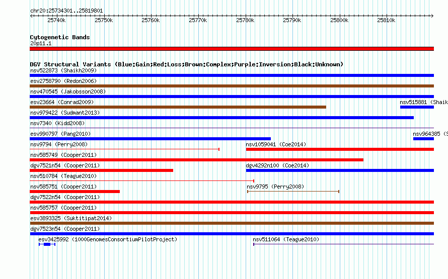
Task: Click the DGV Structural Variants track title
Action: click(x=187, y=64)
